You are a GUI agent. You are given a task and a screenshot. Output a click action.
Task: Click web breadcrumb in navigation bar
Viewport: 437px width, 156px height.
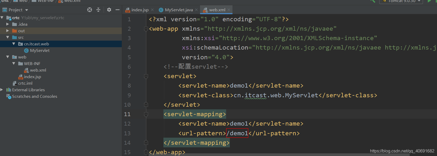click(x=23, y=1)
